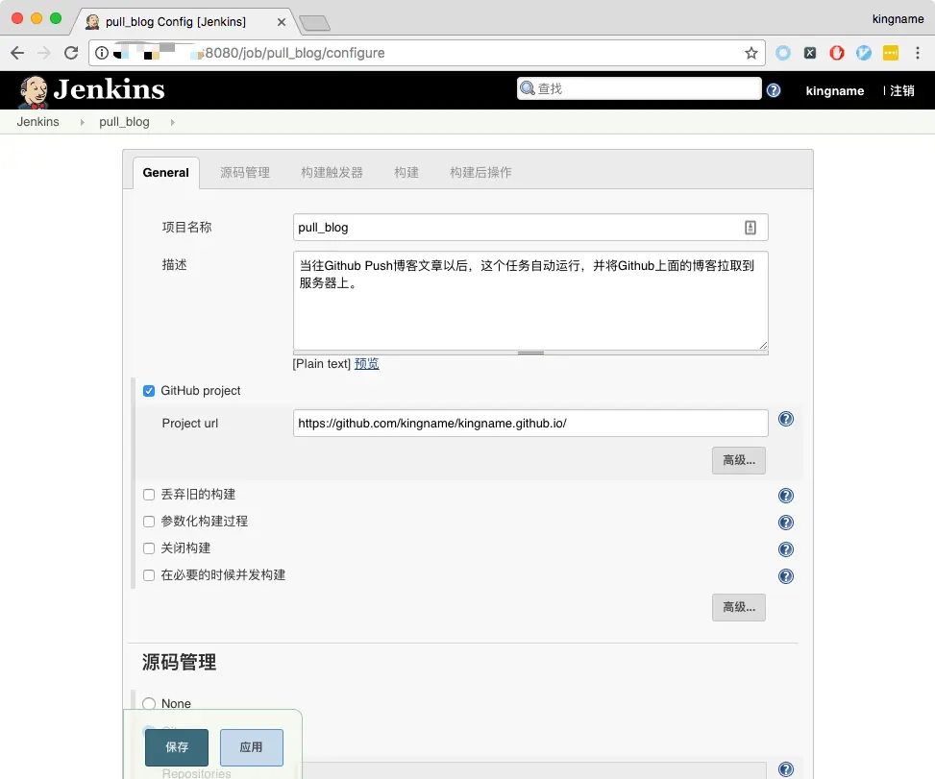Click the blue circle extension icon
This screenshot has width=935, height=779.
coord(783,53)
